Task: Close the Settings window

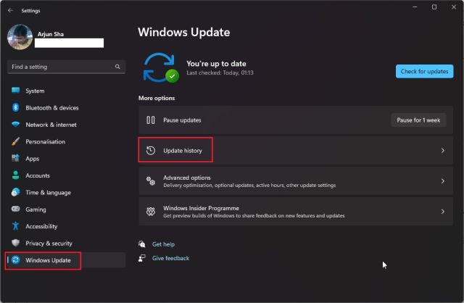Action: [x=454, y=7]
